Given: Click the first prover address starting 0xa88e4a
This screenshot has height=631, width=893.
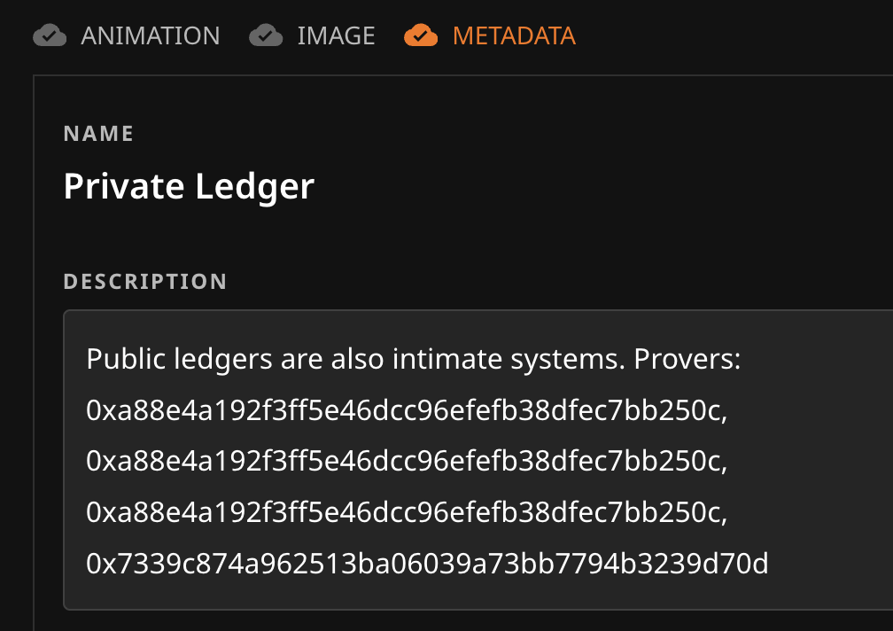Looking at the screenshot, I should pos(405,410).
